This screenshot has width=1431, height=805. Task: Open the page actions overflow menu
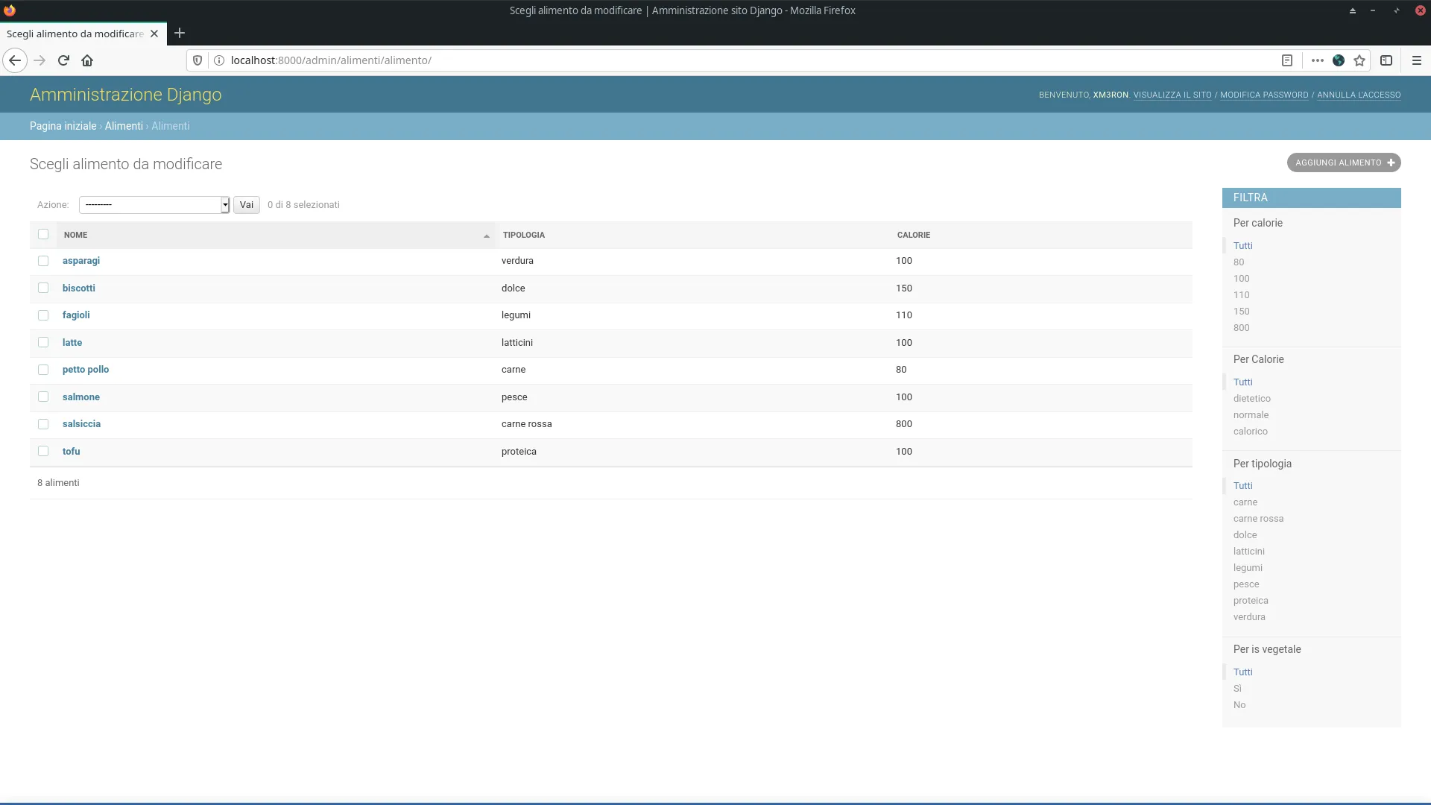pyautogui.click(x=1317, y=60)
